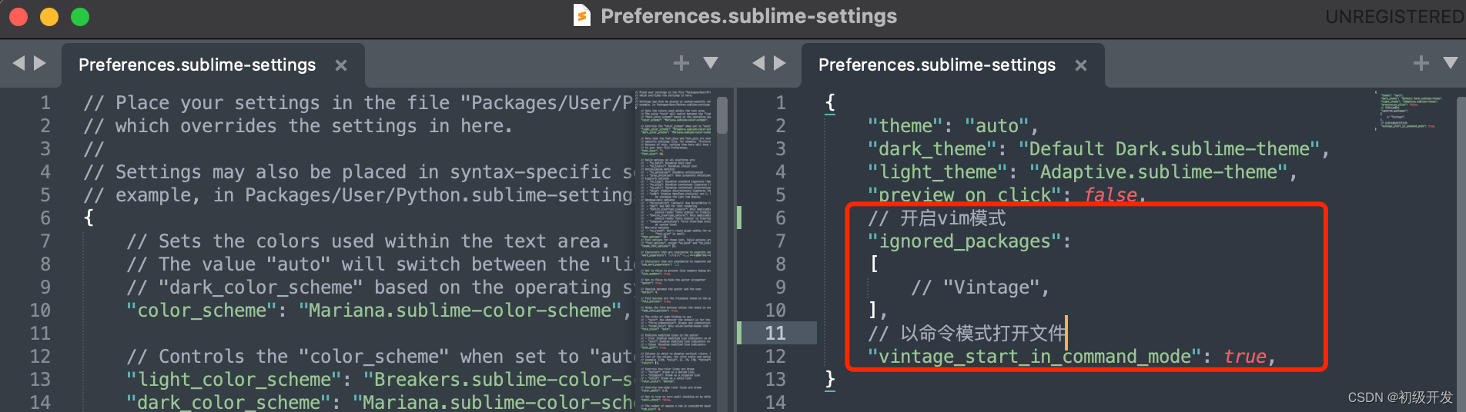
Task: Click "light_theme" key in right pane
Action: click(938, 172)
